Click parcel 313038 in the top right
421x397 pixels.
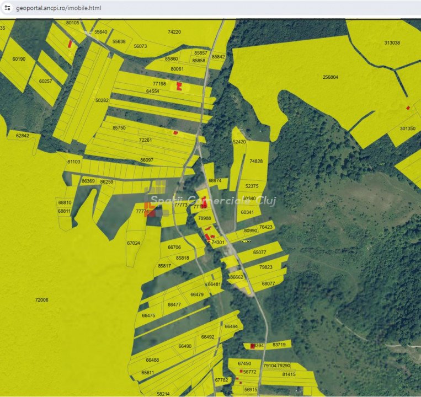point(392,42)
